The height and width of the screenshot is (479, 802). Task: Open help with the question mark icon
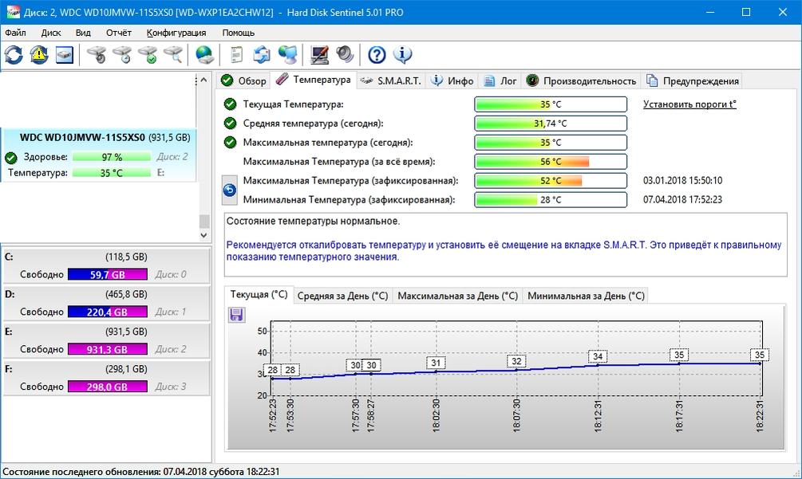pyautogui.click(x=377, y=55)
